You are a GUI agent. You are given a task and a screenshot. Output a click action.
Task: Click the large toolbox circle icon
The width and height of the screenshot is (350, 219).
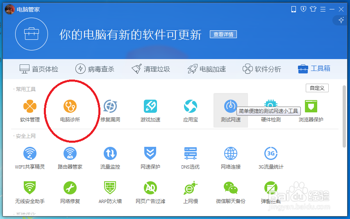point(32,34)
